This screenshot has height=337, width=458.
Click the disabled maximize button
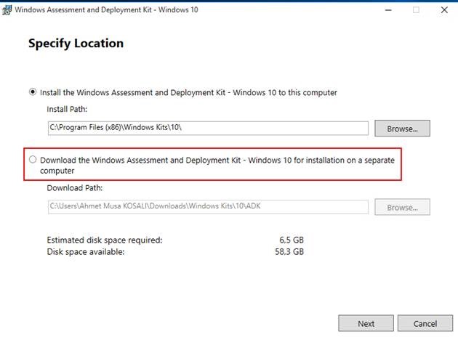416,10
